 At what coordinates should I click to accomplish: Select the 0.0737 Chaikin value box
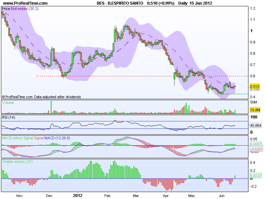tap(255, 175)
